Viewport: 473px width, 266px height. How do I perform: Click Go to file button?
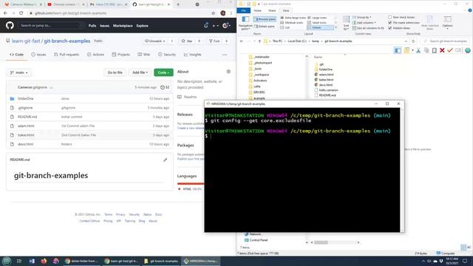115,72
